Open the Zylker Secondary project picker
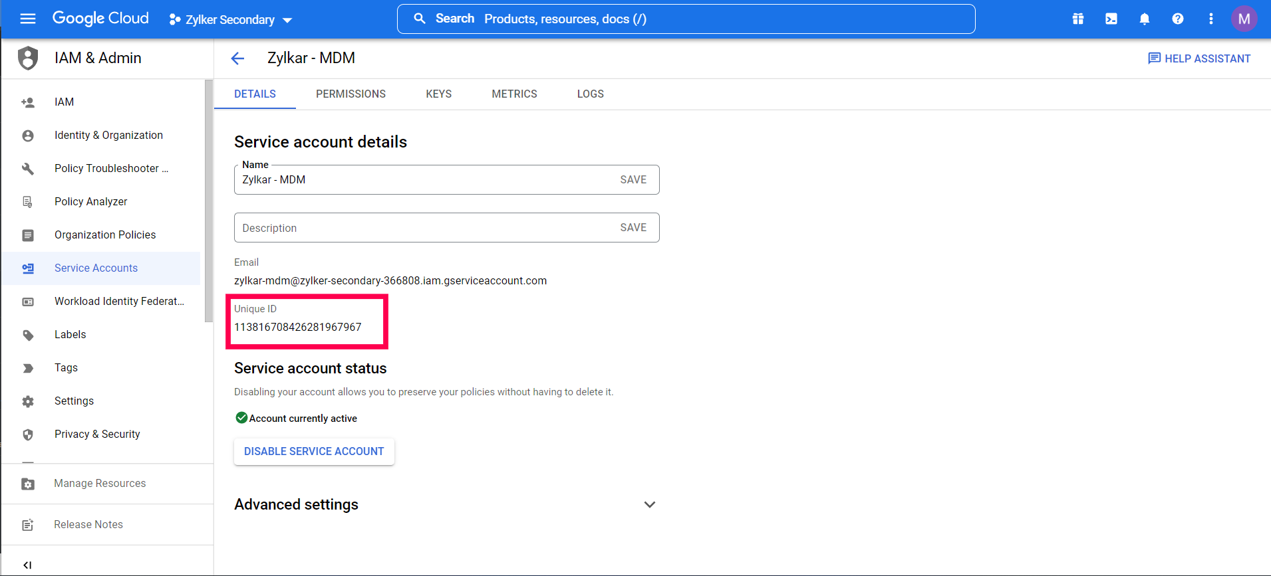Image resolution: width=1271 pixels, height=576 pixels. tap(231, 20)
